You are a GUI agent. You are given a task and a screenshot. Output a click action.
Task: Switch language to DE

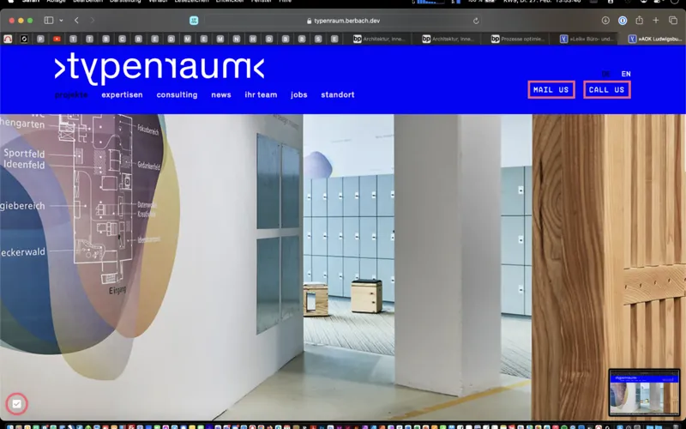point(606,75)
